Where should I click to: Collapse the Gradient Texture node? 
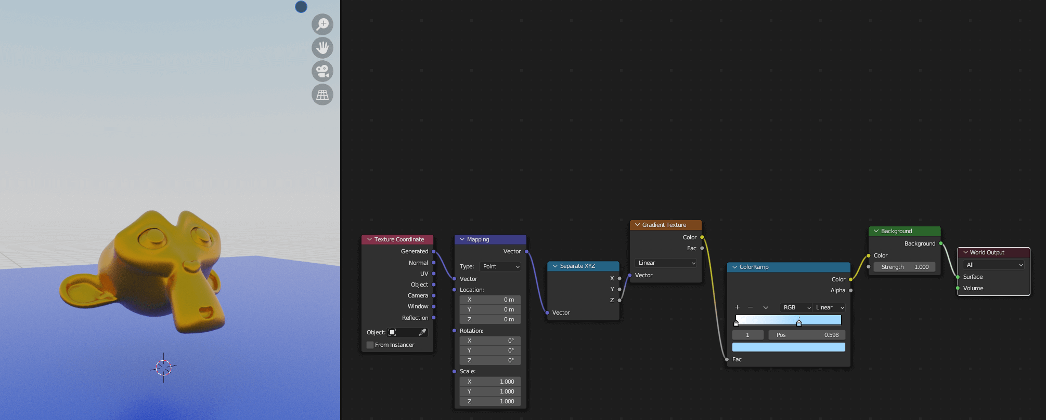(637, 225)
